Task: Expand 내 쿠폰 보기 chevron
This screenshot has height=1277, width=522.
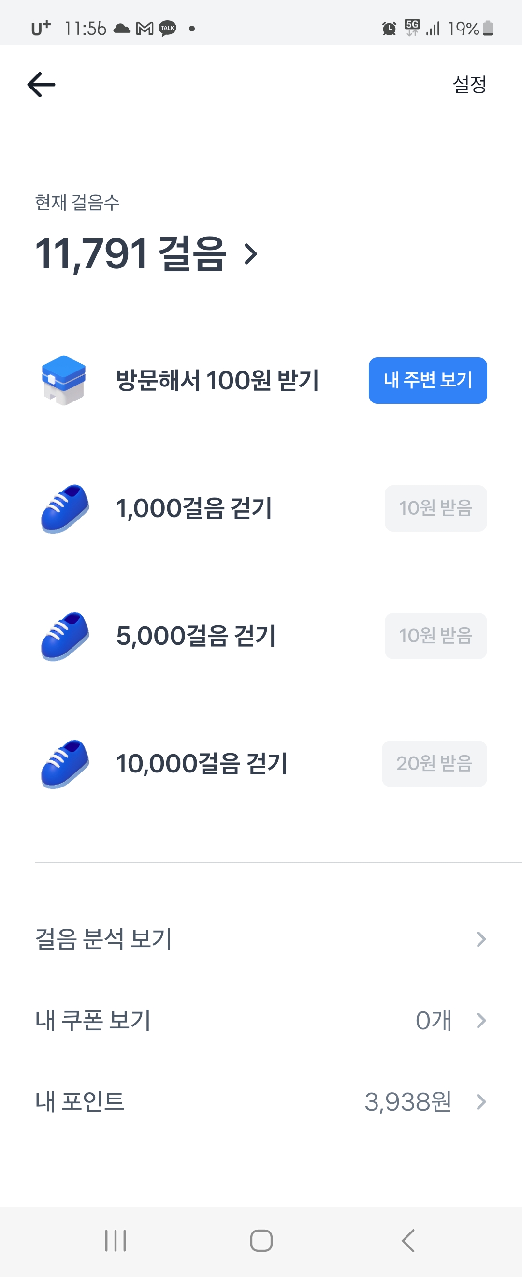Action: pyautogui.click(x=480, y=1021)
